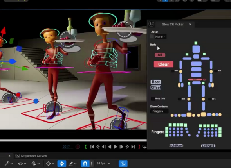Click the LeftHand button

pos(208,146)
